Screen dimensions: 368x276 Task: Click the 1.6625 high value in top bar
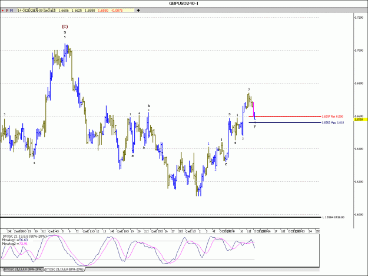coord(77,11)
